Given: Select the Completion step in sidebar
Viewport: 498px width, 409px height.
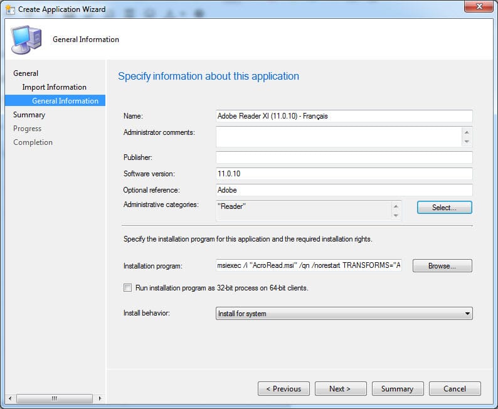Looking at the screenshot, I should click(x=33, y=142).
